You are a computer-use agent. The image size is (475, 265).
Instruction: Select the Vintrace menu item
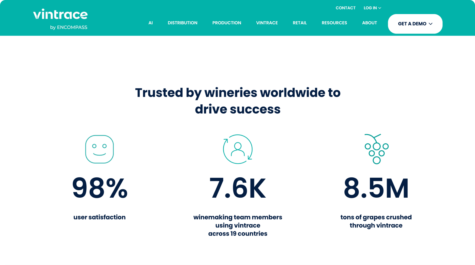click(267, 23)
